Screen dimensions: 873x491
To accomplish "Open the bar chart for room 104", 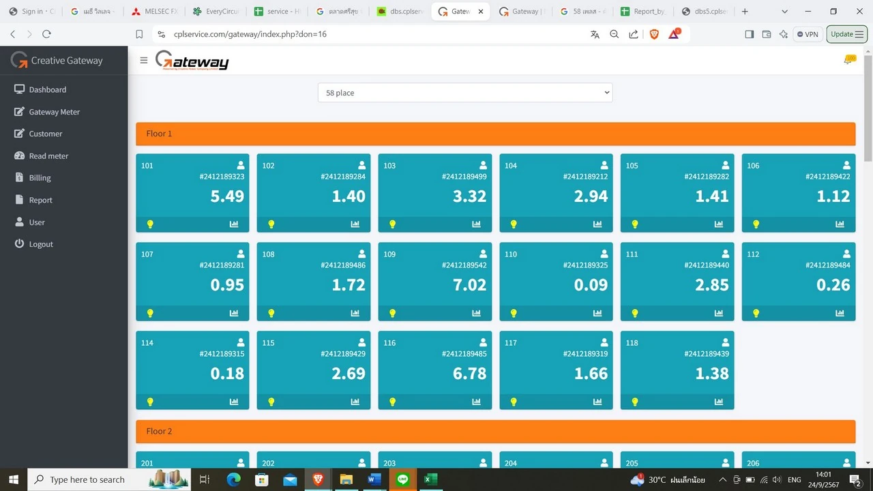I will click(597, 224).
